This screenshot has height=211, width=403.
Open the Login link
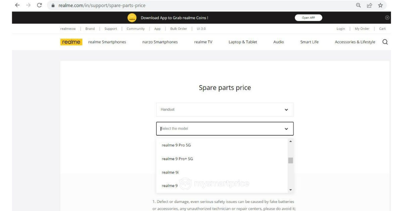coord(341,29)
